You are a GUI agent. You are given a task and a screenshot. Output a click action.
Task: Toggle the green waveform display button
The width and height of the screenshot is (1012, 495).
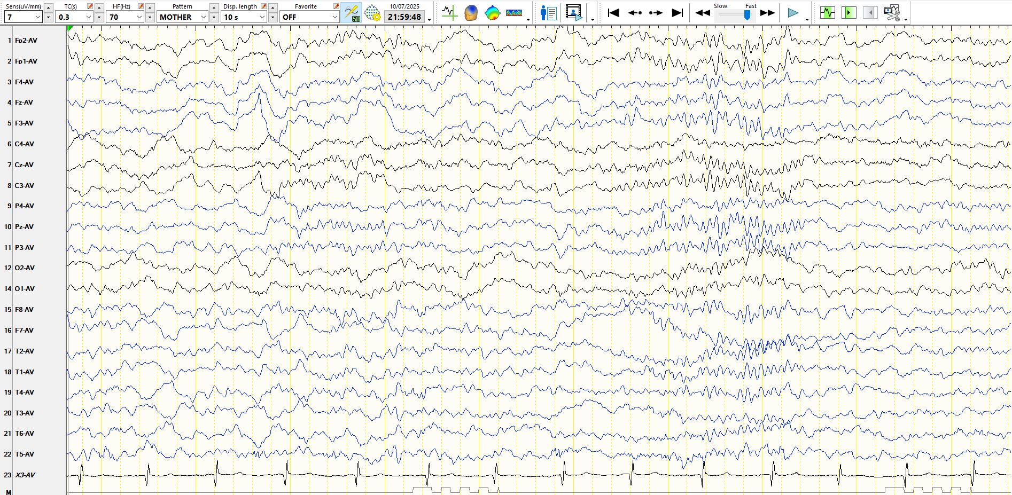click(827, 13)
